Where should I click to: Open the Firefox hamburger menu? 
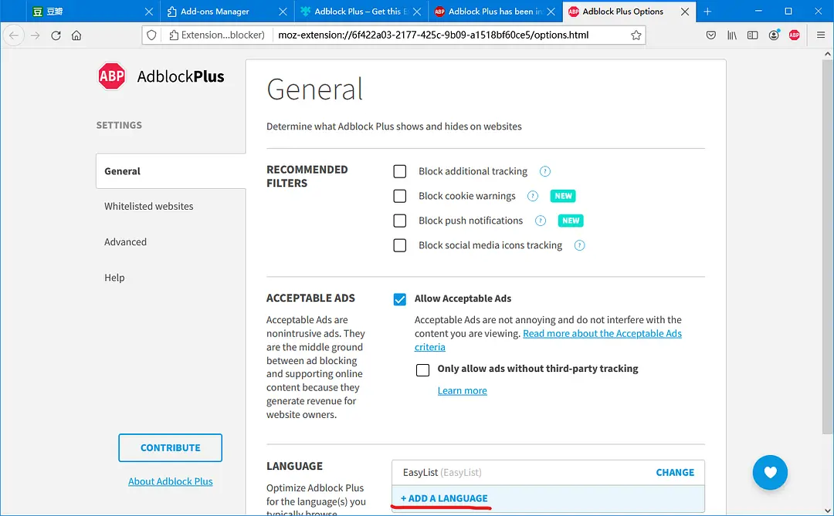820,35
